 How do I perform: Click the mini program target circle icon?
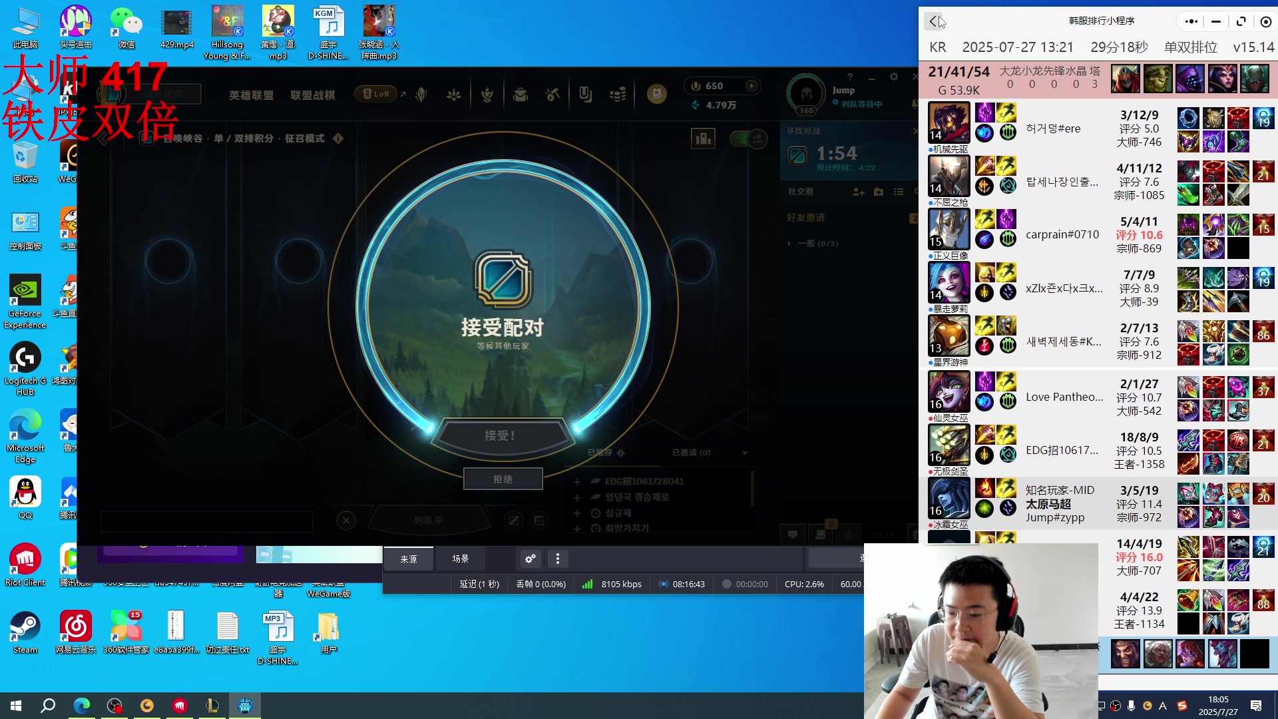(1266, 21)
